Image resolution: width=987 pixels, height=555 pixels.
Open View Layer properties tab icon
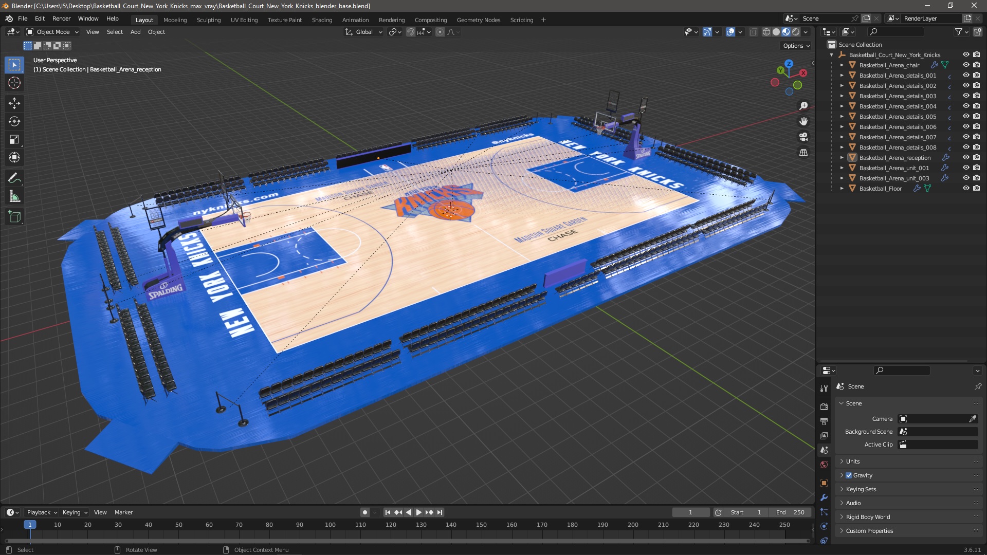point(824,435)
